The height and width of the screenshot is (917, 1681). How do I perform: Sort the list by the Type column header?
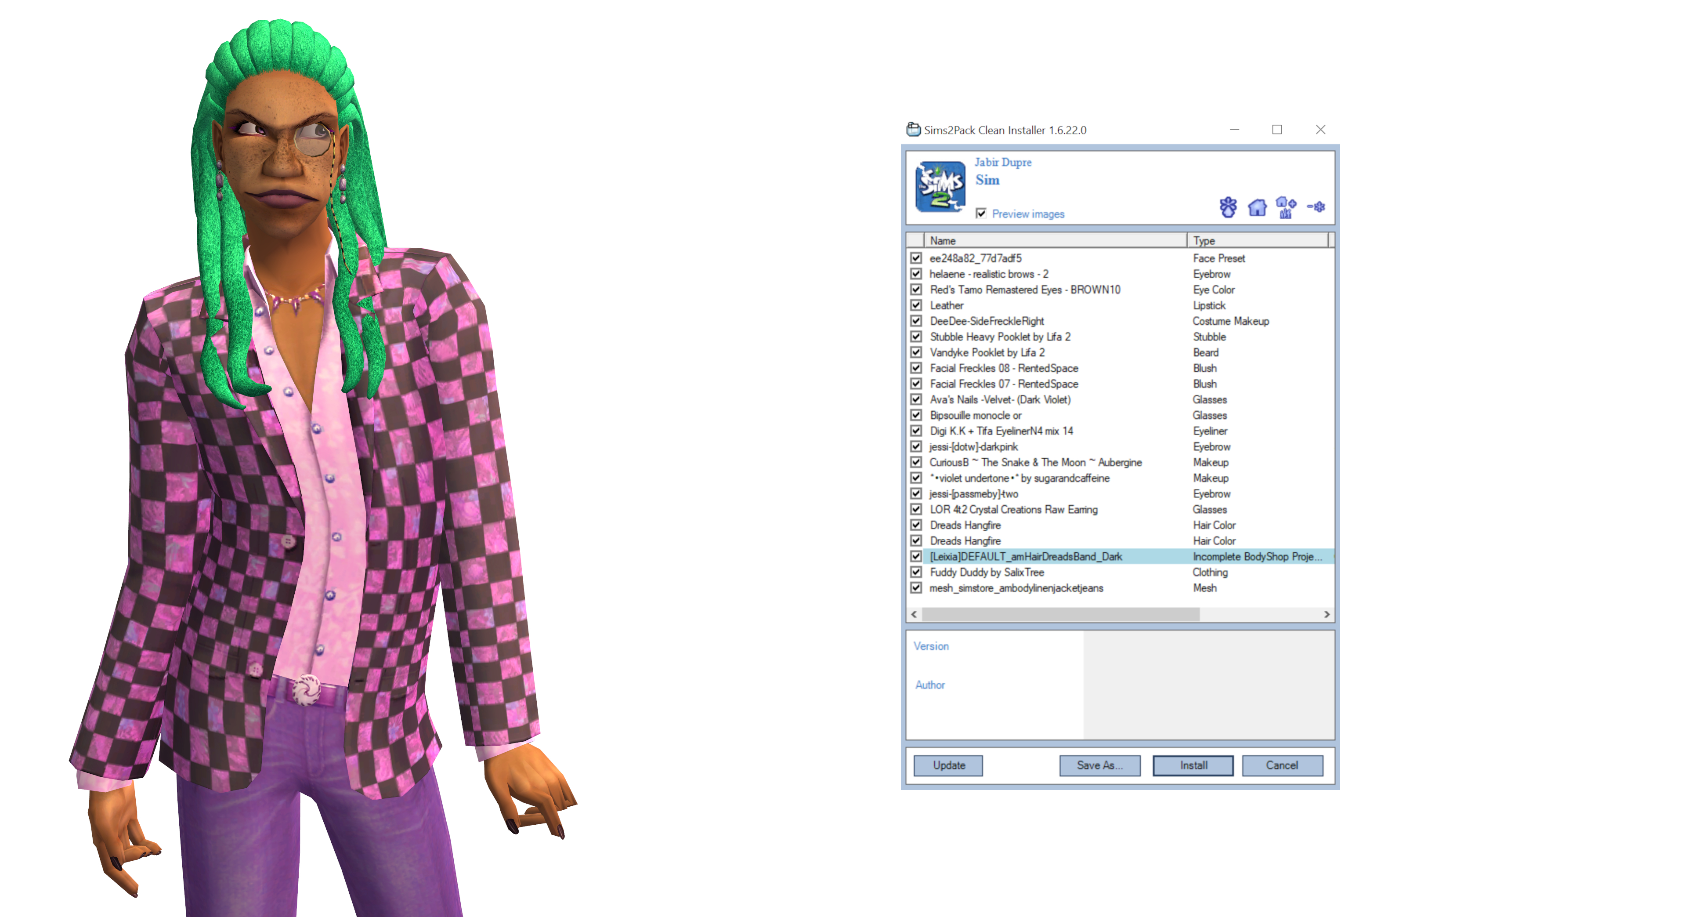[x=1258, y=240]
